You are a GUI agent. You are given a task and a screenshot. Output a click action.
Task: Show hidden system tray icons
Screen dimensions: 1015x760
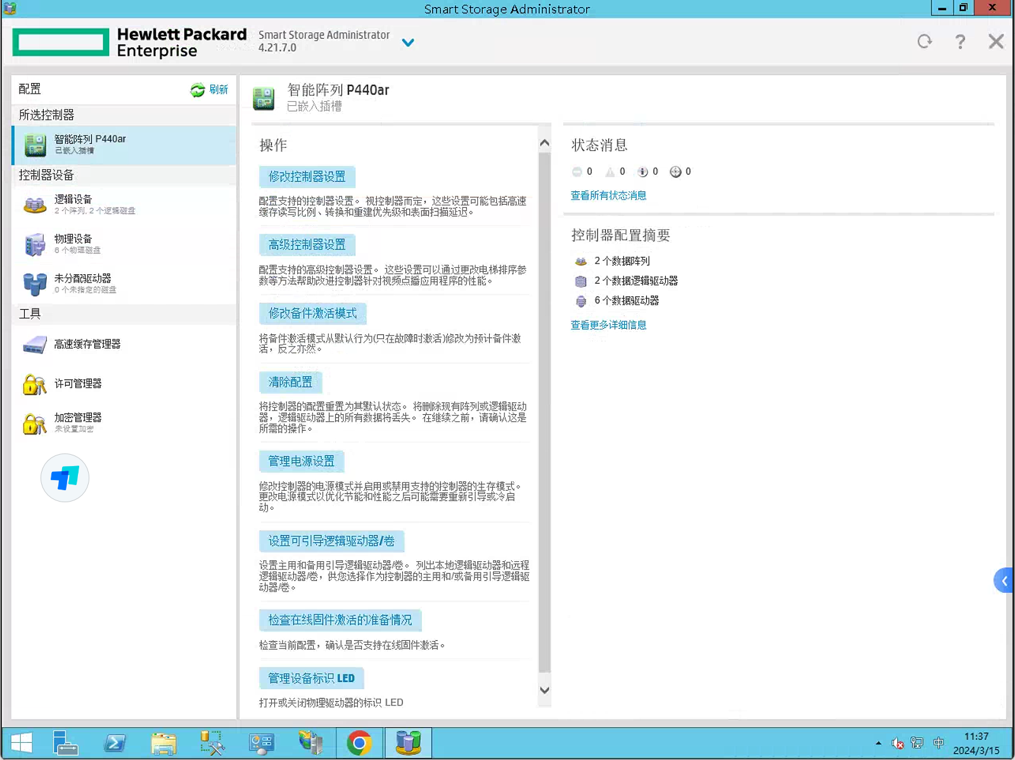point(878,743)
